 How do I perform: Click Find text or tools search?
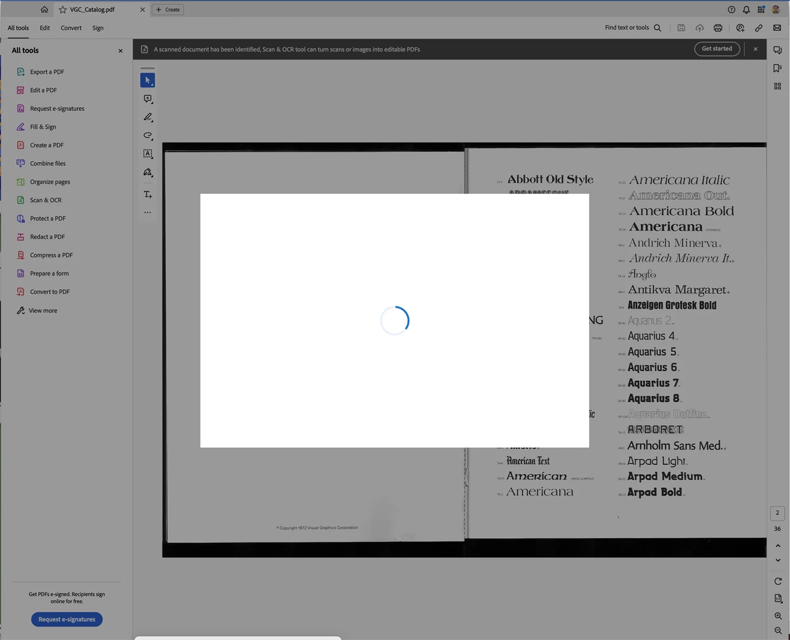point(633,27)
